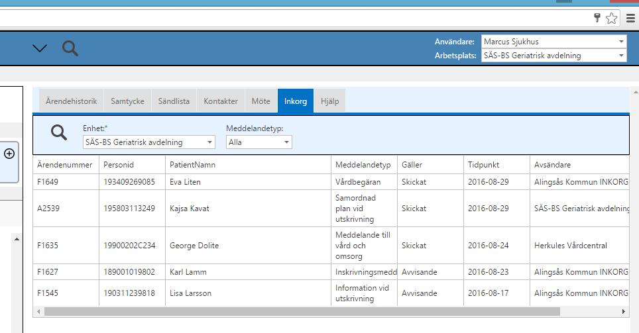
Task: Click patient name Kajsa Kavat
Action: click(x=190, y=209)
